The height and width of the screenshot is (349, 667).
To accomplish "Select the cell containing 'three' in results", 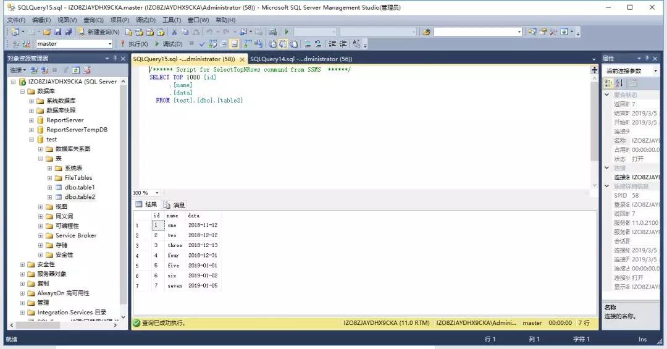I will click(175, 245).
